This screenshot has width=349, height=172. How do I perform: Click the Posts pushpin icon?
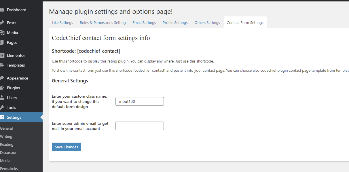point(2,23)
